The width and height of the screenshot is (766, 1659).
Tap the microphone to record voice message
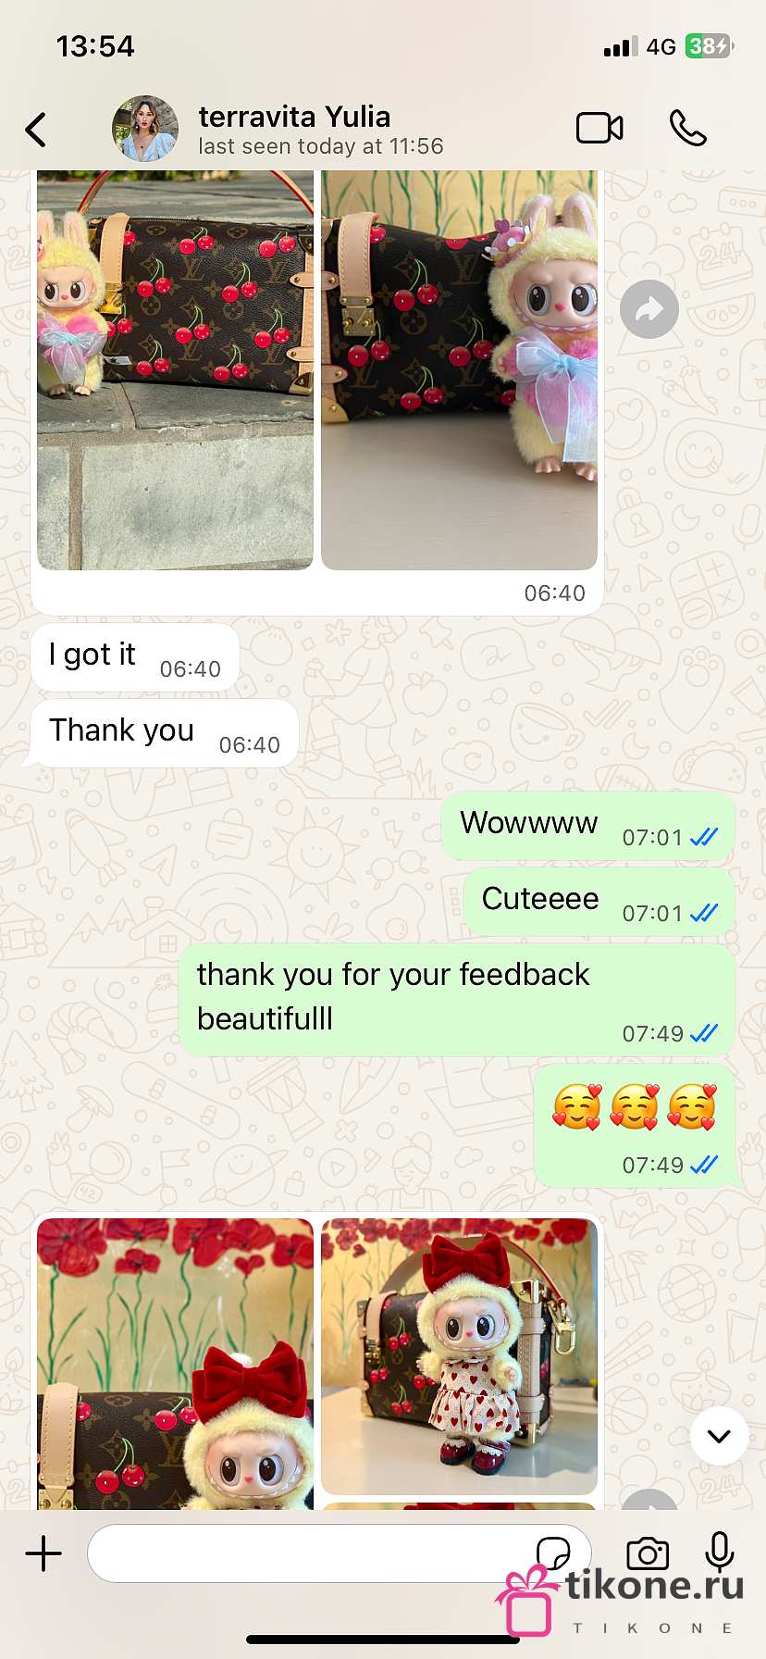[x=719, y=1553]
